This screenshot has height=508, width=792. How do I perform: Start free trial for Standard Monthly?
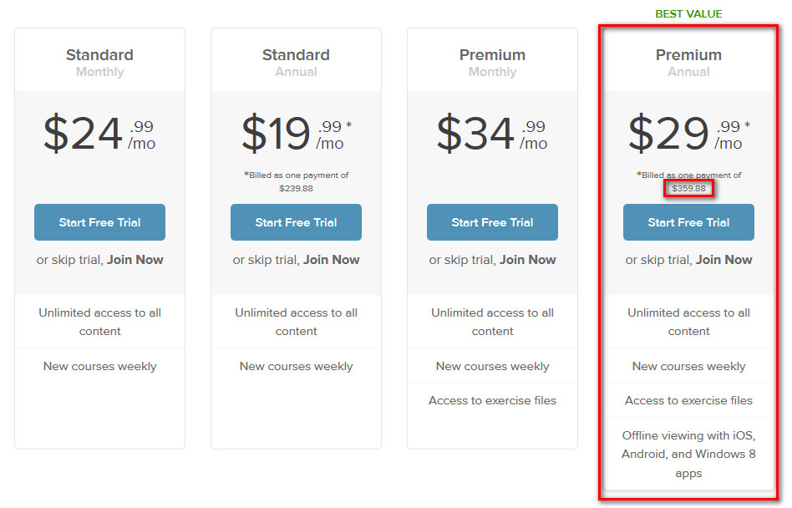(x=99, y=222)
